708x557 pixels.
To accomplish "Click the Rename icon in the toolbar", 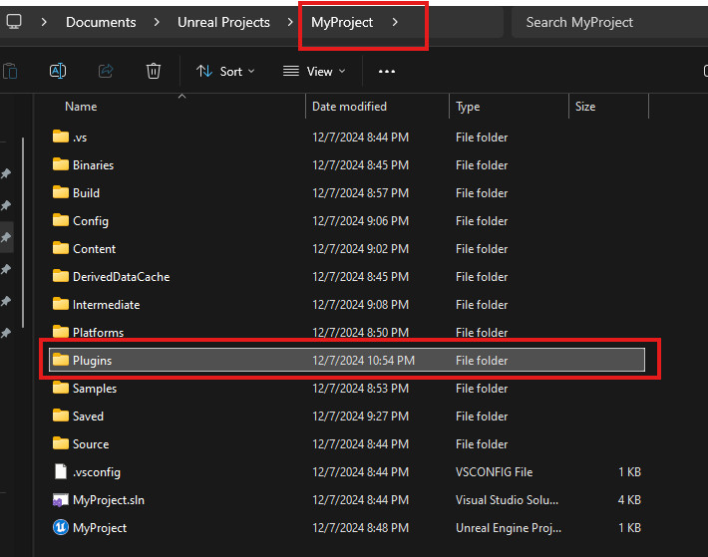I will [x=58, y=71].
